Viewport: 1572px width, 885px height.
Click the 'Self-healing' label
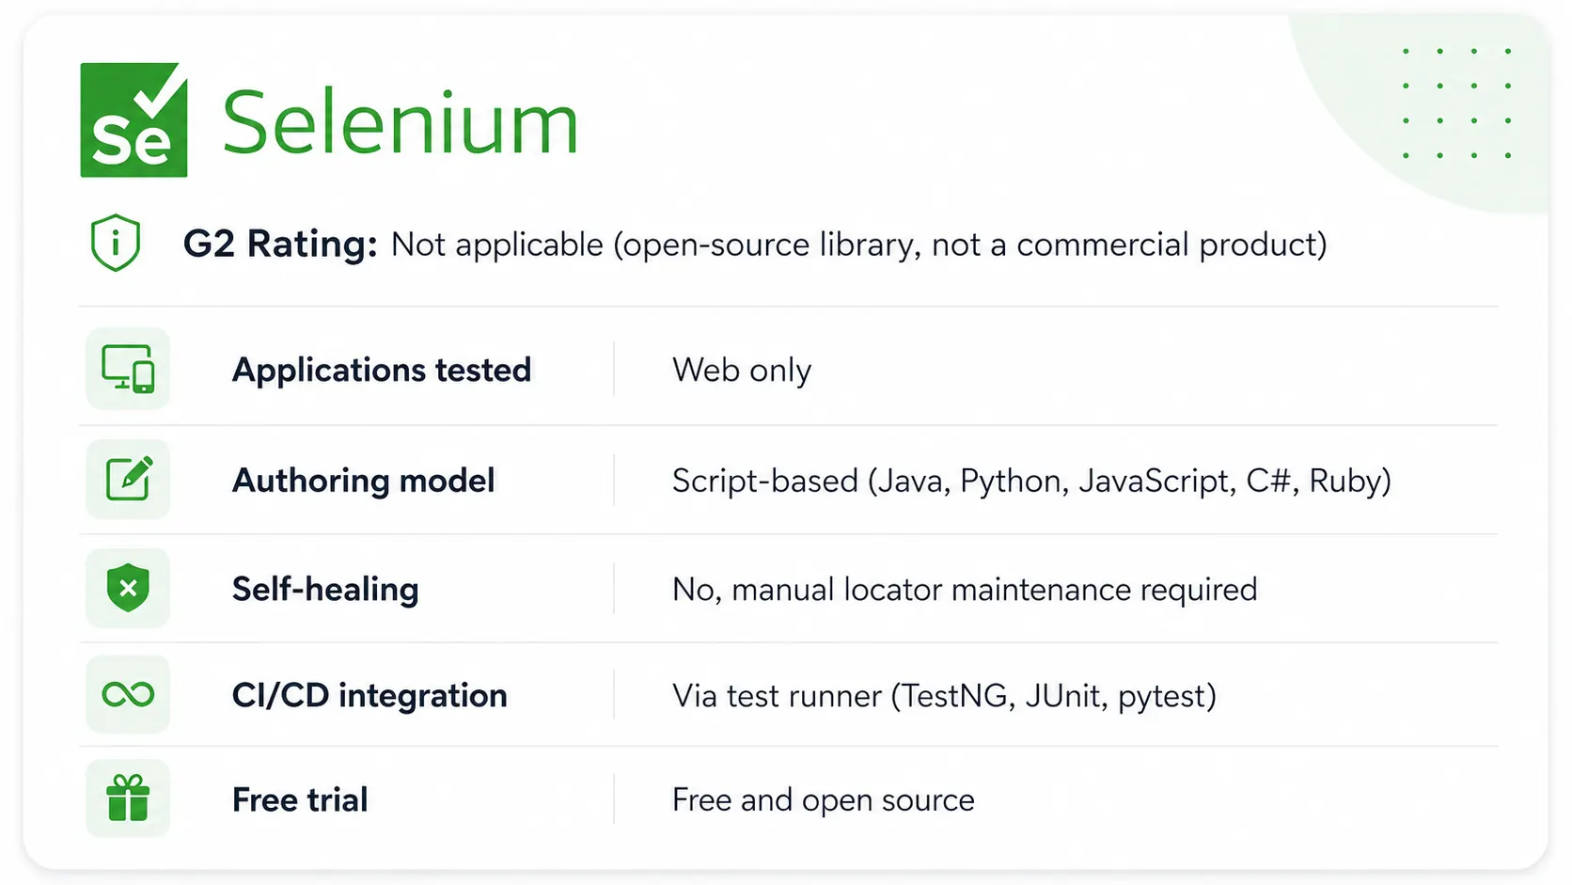pyautogui.click(x=325, y=589)
